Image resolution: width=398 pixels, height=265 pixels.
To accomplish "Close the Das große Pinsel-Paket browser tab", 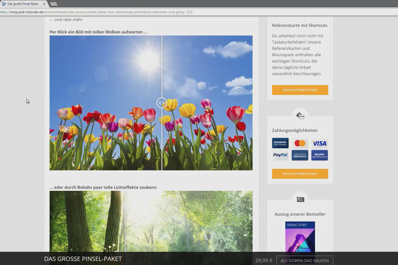I will 44,4.
